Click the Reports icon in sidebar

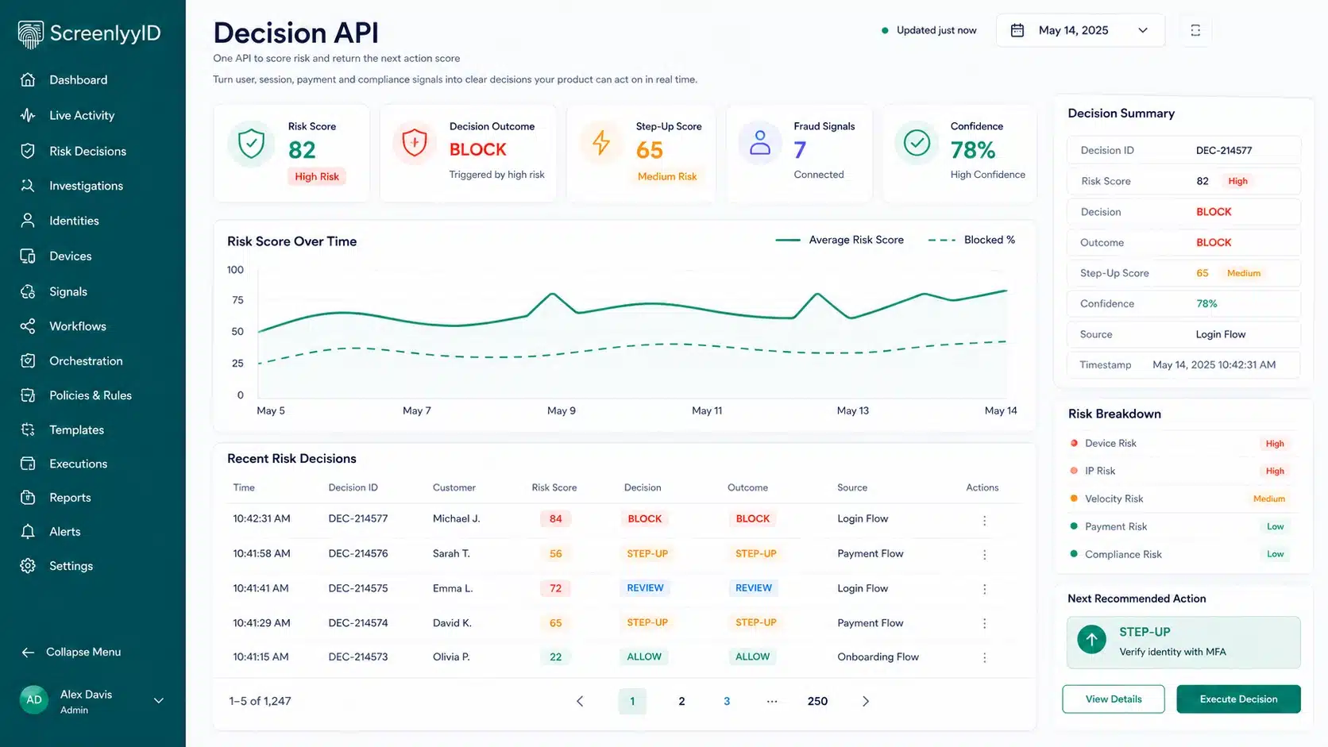coord(28,498)
